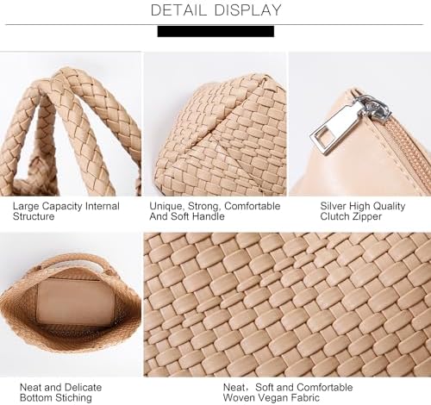This screenshot has width=431, height=405.
Task: Click the horizontal divider line below the title
Action: 214,25
